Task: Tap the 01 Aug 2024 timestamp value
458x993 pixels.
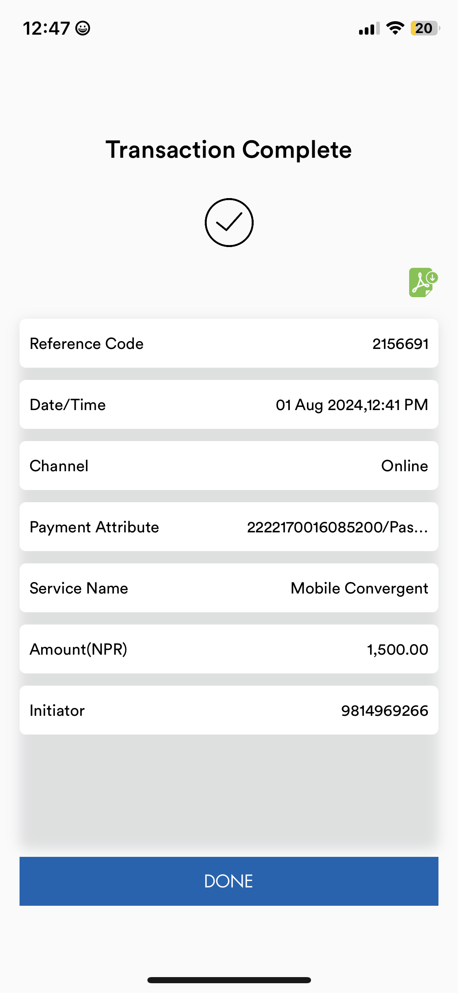Action: [x=352, y=405]
